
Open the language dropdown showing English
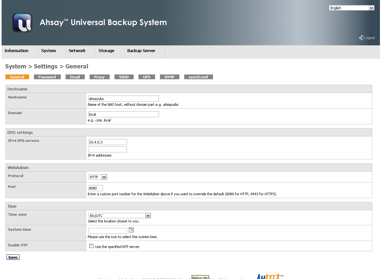(x=351, y=8)
